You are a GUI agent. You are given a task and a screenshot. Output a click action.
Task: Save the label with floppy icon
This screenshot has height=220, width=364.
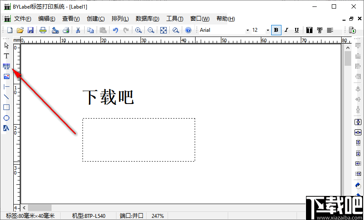pyautogui.click(x=31, y=30)
